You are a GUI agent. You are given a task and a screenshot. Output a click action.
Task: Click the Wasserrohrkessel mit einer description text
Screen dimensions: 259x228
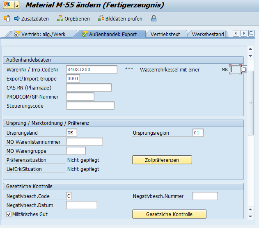click(x=170, y=69)
